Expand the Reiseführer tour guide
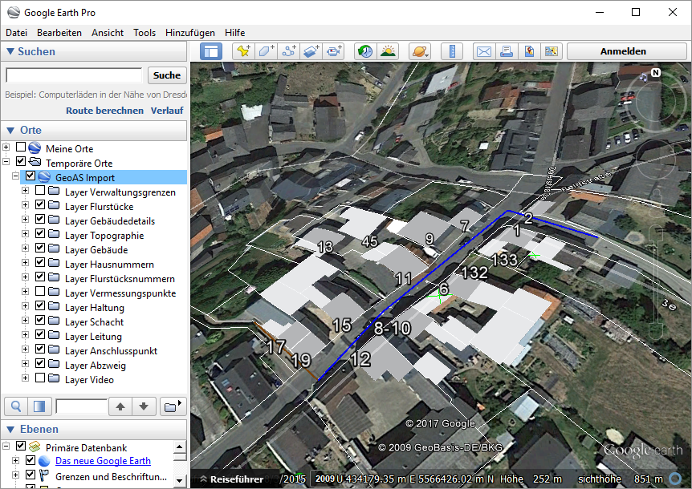Viewport: 692px width, 489px height. pyautogui.click(x=232, y=479)
